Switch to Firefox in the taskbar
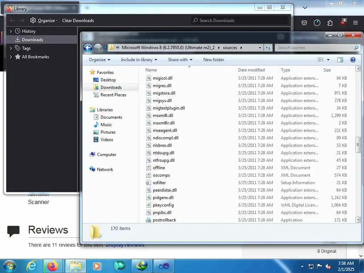Image resolution: width=364 pixels, height=273 pixels. tap(53, 266)
